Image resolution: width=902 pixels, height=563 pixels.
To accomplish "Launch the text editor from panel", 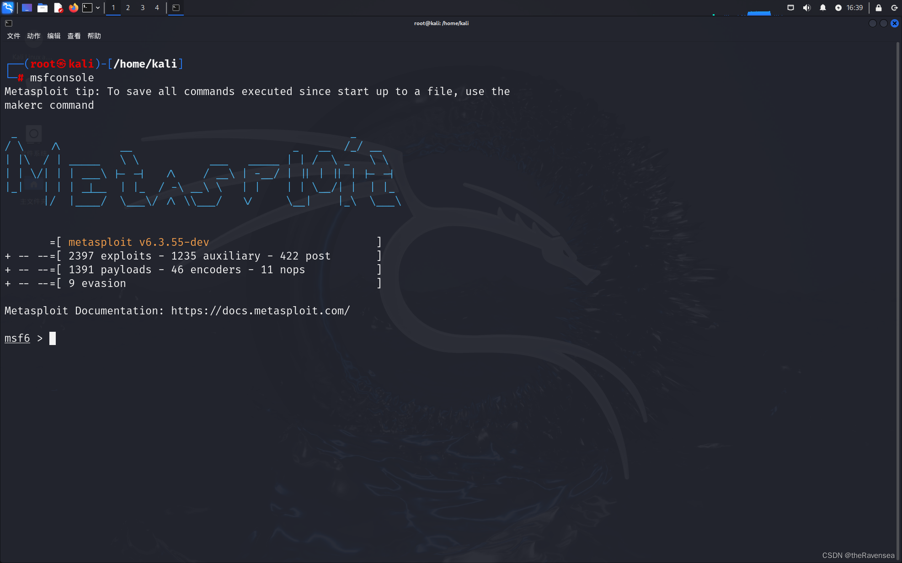I will (x=58, y=8).
